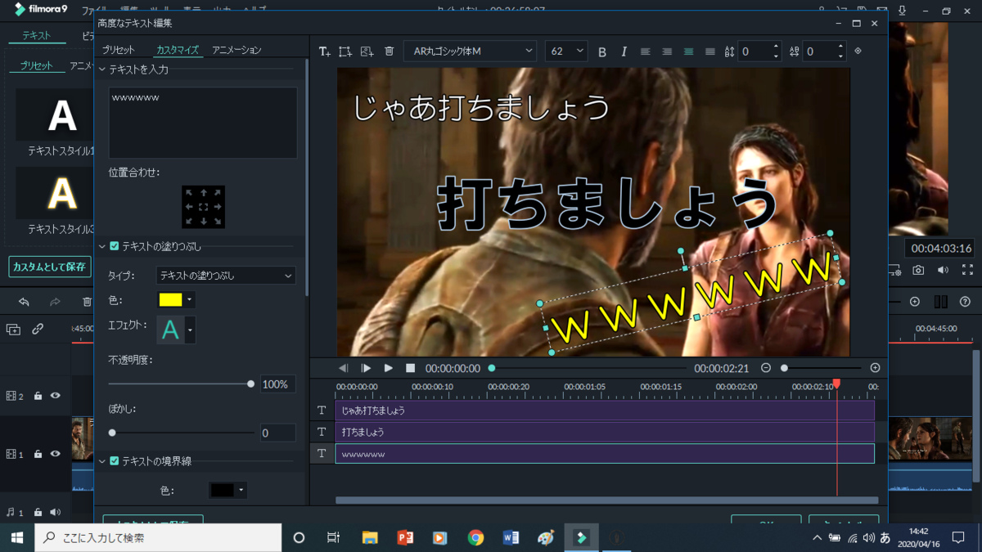Viewport: 982px width, 552px height.
Task: Hide video track 1 with eye icon
Action: tap(56, 454)
